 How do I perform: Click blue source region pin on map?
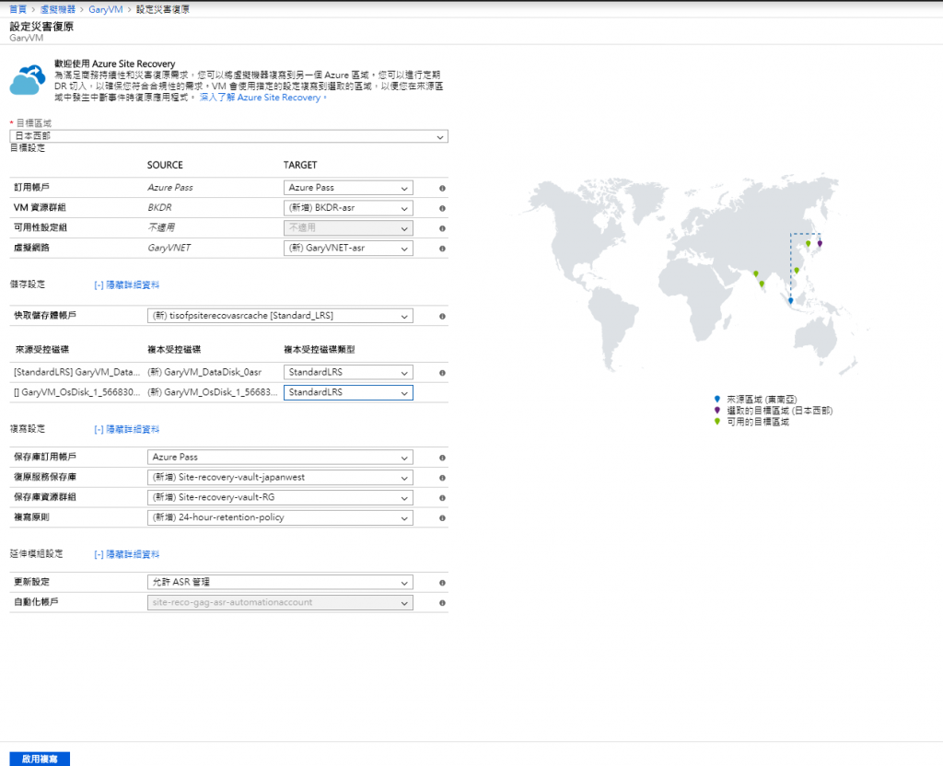(791, 300)
